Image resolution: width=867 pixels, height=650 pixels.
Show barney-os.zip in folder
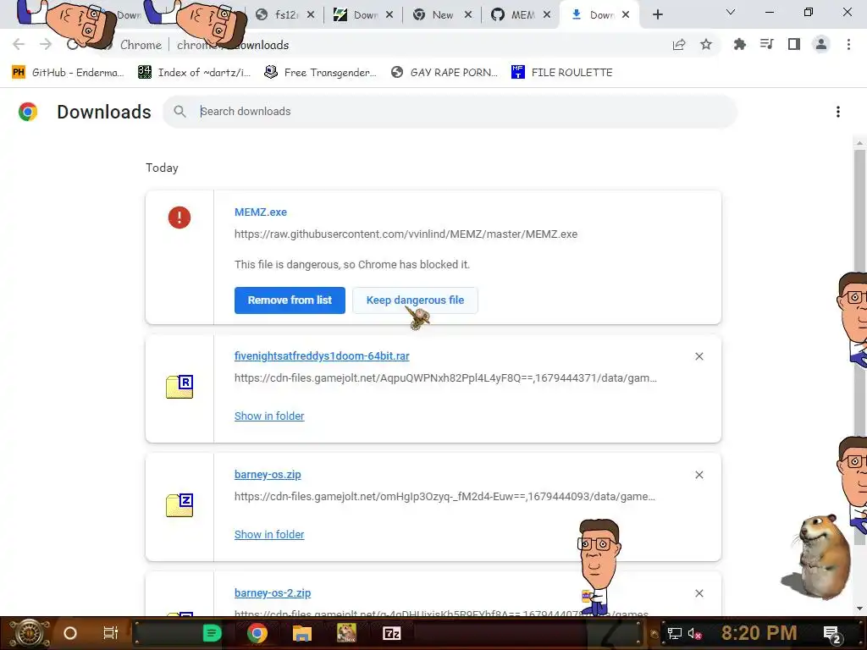pos(269,535)
